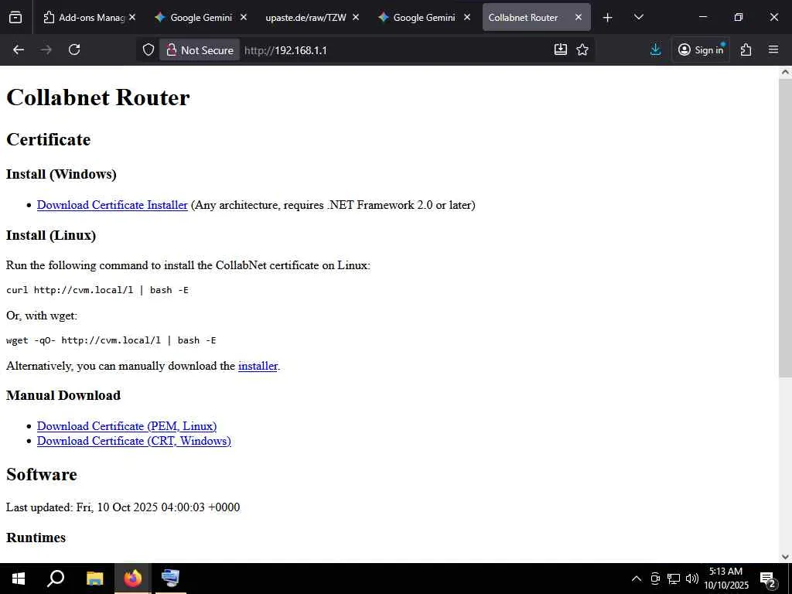Click the Last updated timestamp text
Screen dimensions: 792x594
123,507
